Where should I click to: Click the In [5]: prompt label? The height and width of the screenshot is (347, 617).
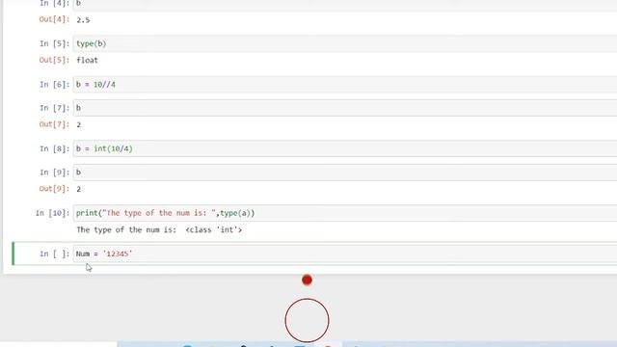[x=54, y=43]
